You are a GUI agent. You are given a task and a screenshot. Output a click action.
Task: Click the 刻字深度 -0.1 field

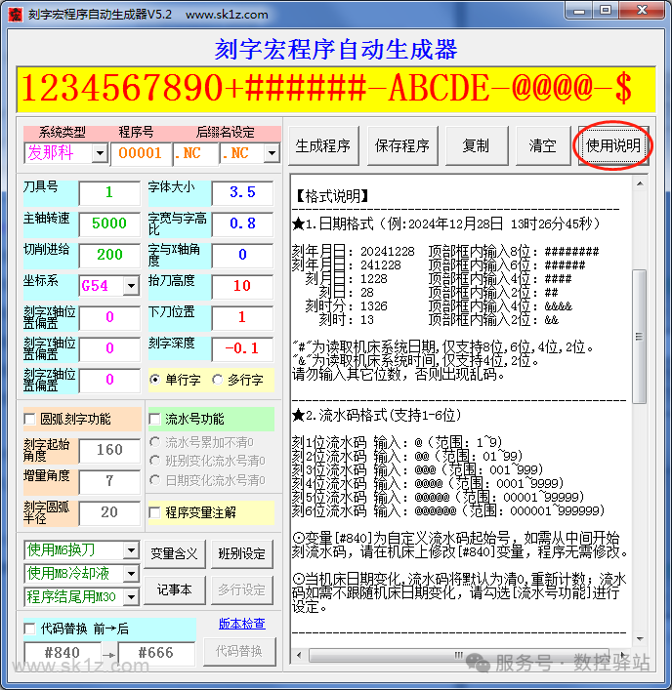click(242, 348)
